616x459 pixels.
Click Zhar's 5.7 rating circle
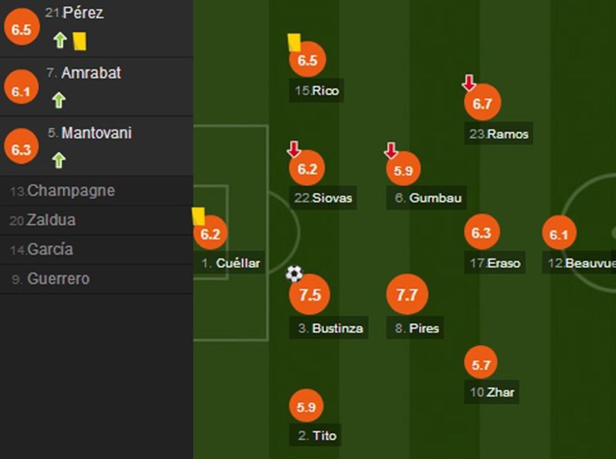(481, 364)
